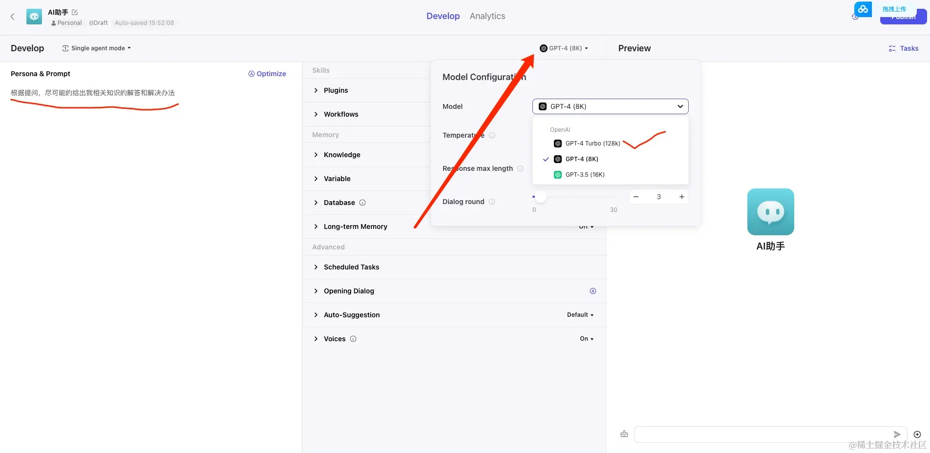The image size is (930, 453).
Task: Click the clear chat broom icon
Action: point(624,434)
